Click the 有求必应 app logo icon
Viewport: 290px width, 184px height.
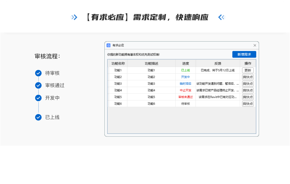click(x=109, y=45)
